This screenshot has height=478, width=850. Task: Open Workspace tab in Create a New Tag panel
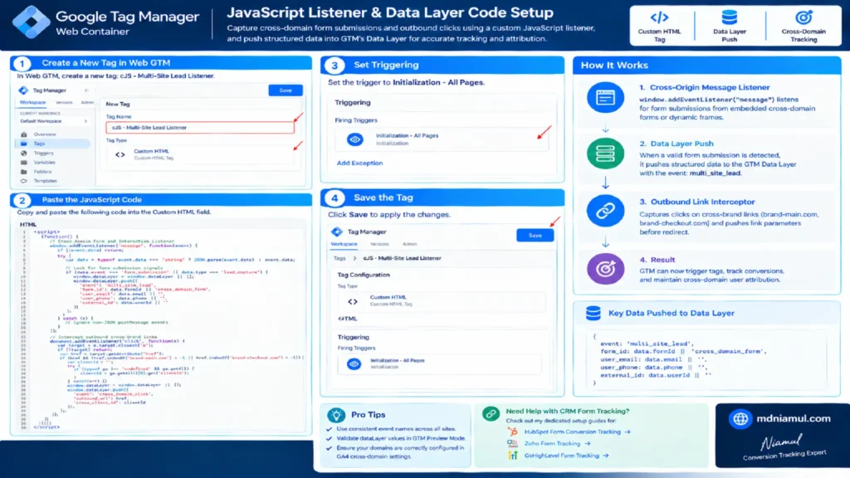pos(32,102)
